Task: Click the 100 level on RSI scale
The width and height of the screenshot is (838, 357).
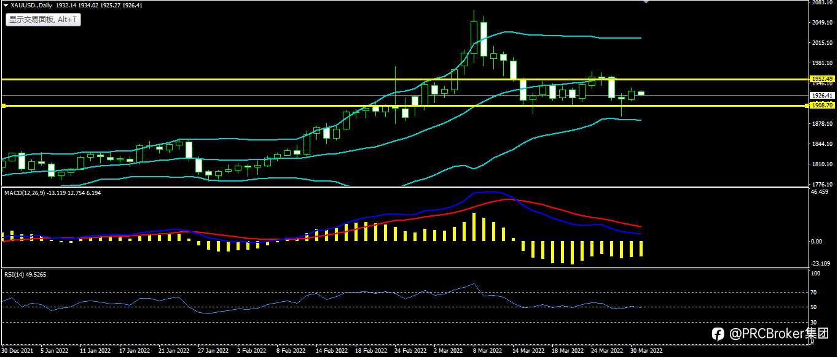Action: tap(816, 274)
